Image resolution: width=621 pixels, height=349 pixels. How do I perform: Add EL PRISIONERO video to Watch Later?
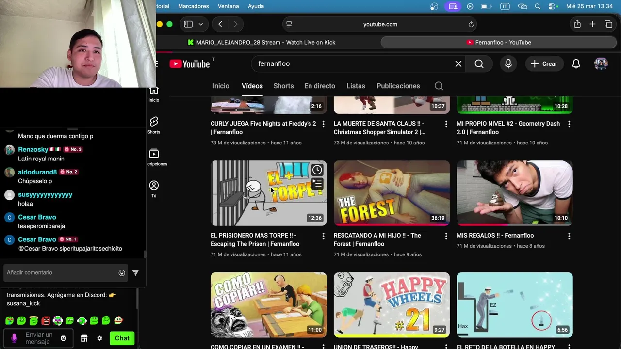317,170
